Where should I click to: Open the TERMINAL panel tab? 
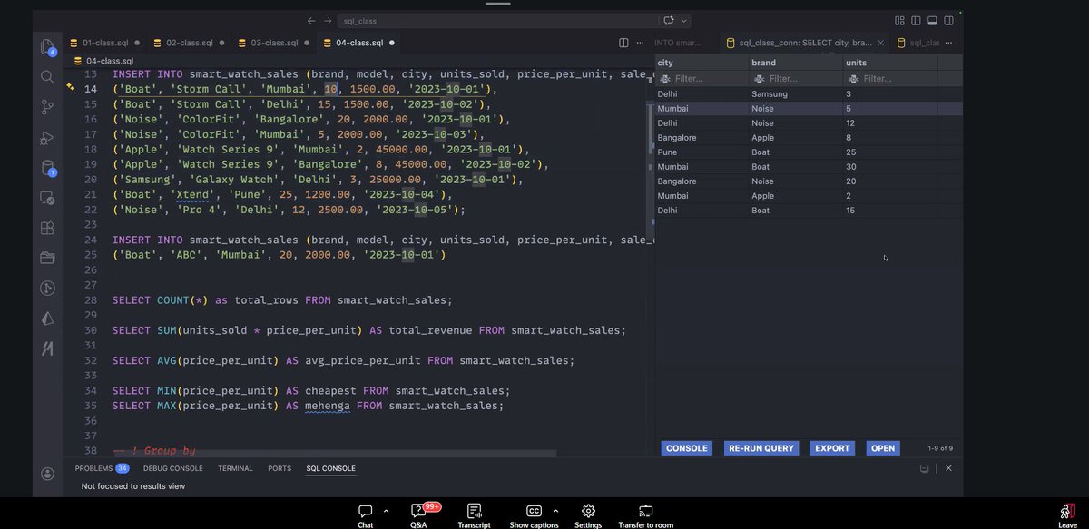point(235,468)
